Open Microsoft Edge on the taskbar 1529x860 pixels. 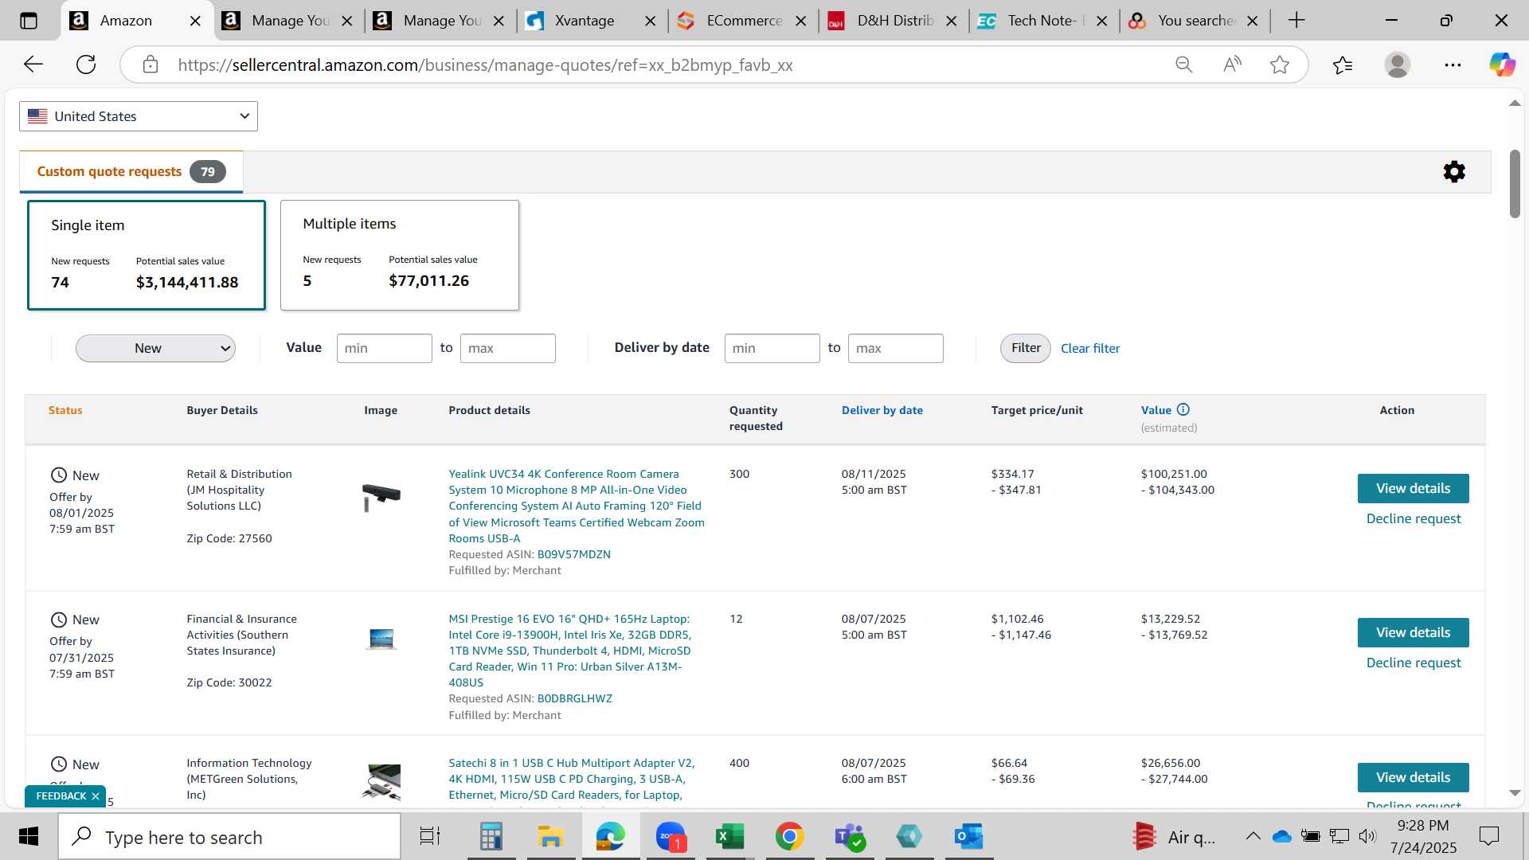pos(611,836)
